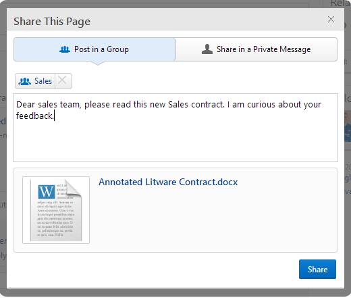Place cursor after the word feedback

pos(54,116)
